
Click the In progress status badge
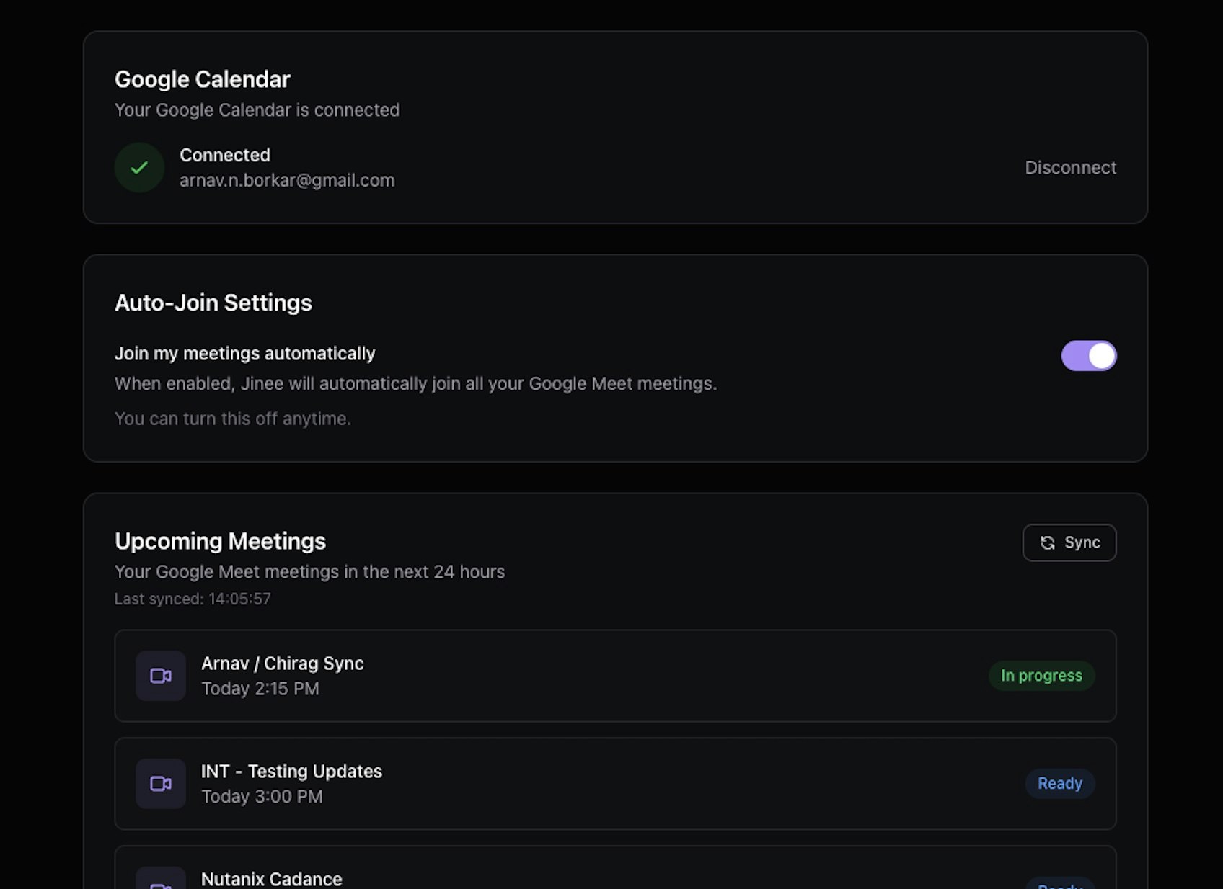pos(1041,676)
